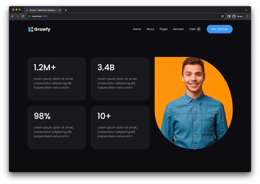Open the About menu item
This screenshot has height=184, width=260.
[150, 29]
